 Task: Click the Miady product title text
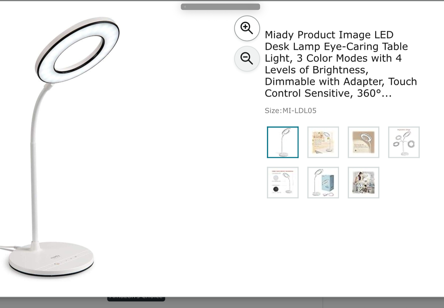(341, 64)
